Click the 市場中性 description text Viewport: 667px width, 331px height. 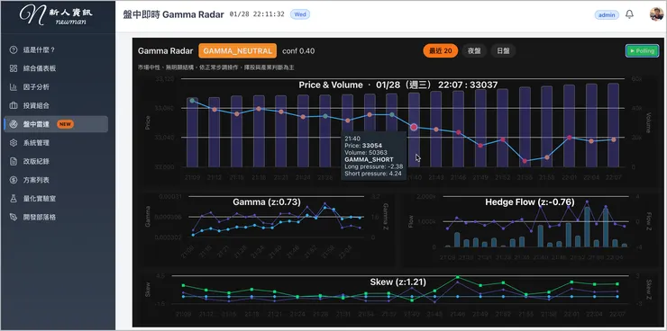(x=216, y=67)
